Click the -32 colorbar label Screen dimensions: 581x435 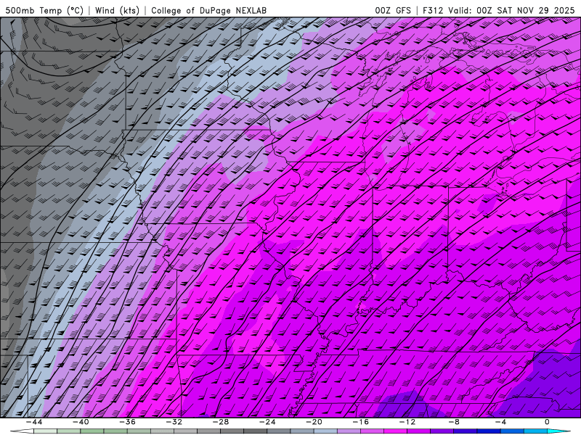[174, 422]
